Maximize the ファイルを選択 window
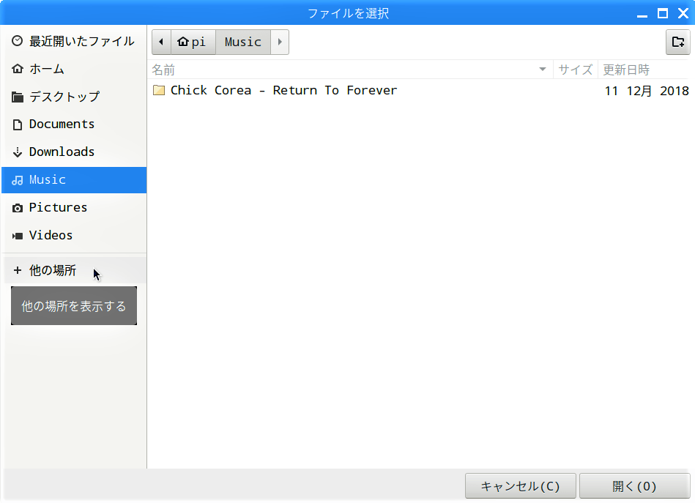 (663, 13)
